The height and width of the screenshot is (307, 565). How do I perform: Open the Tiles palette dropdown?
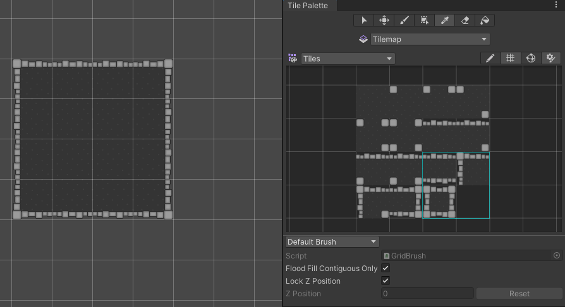pos(348,59)
